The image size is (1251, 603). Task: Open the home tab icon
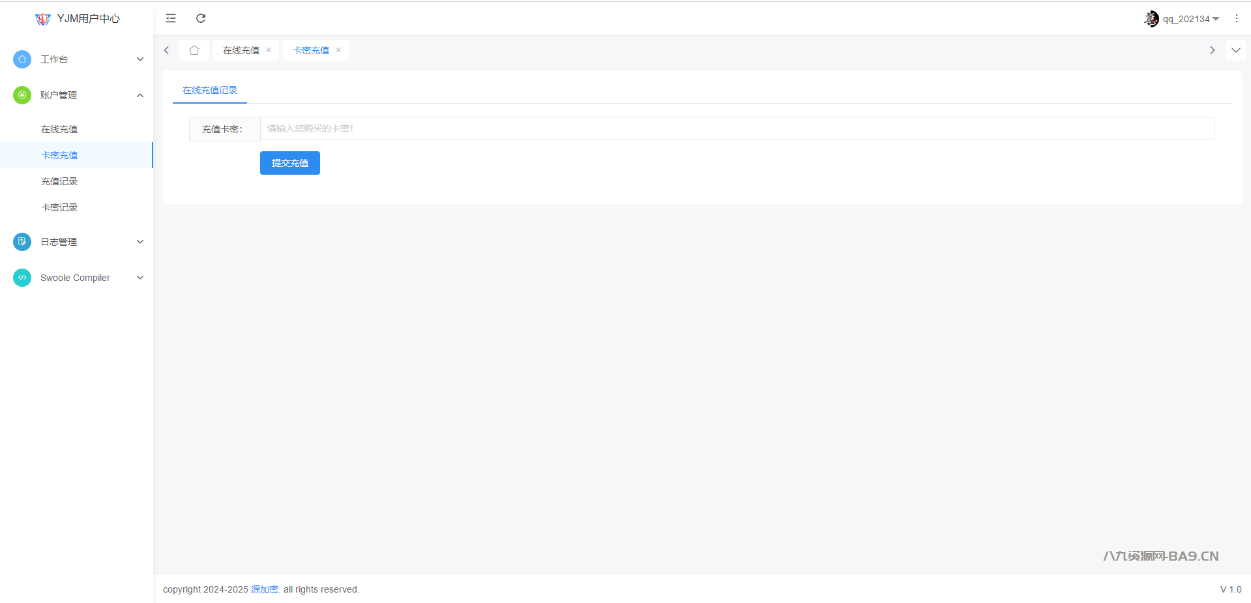pos(194,50)
